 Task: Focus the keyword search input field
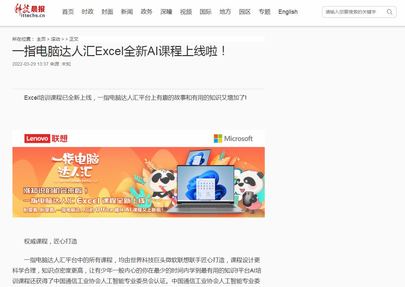[355, 12]
